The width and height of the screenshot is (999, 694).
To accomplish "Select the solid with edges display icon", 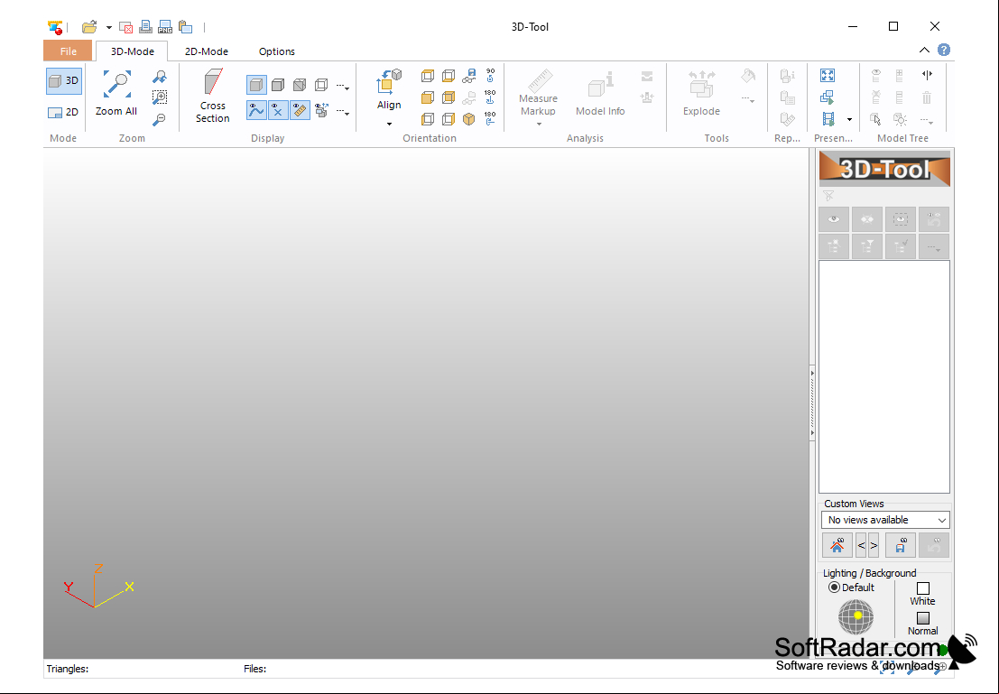I will tap(300, 85).
